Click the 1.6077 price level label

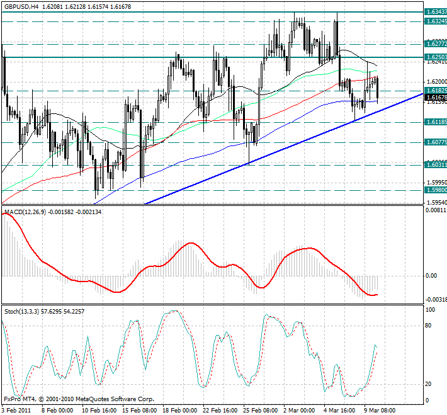pos(436,142)
